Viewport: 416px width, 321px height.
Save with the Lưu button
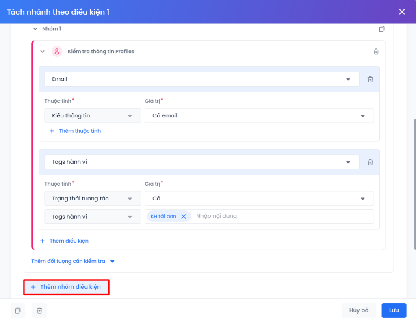pyautogui.click(x=394, y=310)
